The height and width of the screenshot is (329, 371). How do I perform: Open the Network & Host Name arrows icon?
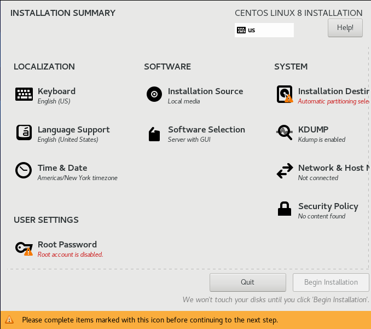[x=285, y=171]
